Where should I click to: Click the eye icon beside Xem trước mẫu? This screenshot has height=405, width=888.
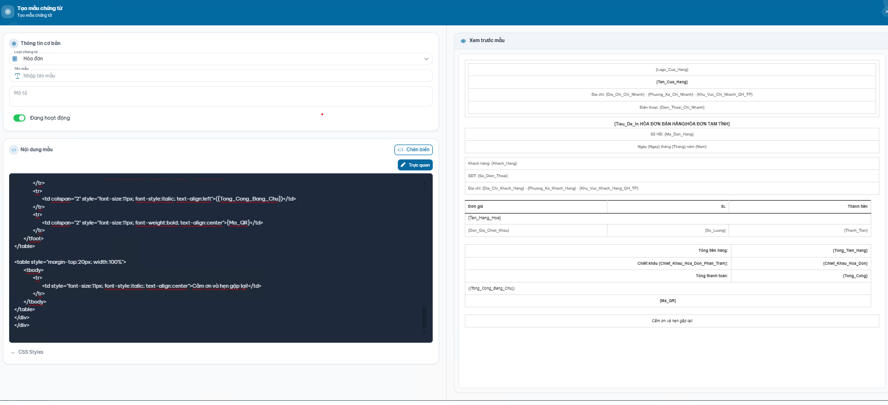[x=463, y=41]
